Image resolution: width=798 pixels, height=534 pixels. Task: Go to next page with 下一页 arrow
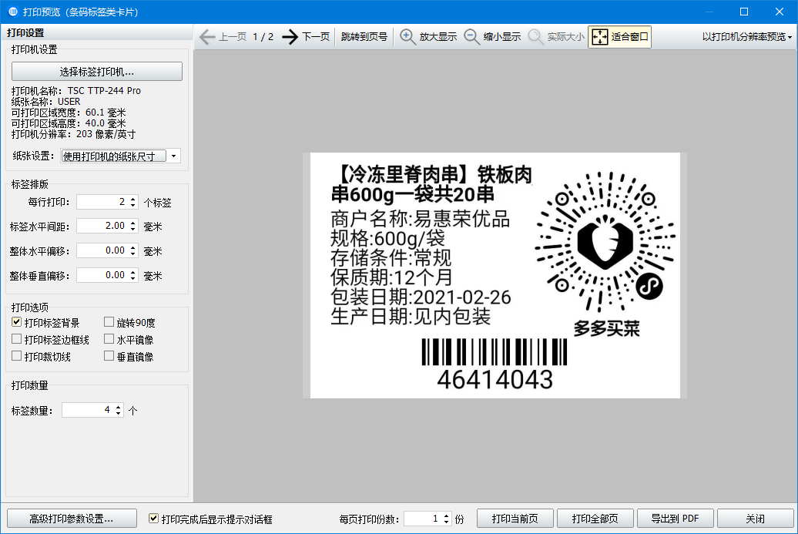click(306, 37)
